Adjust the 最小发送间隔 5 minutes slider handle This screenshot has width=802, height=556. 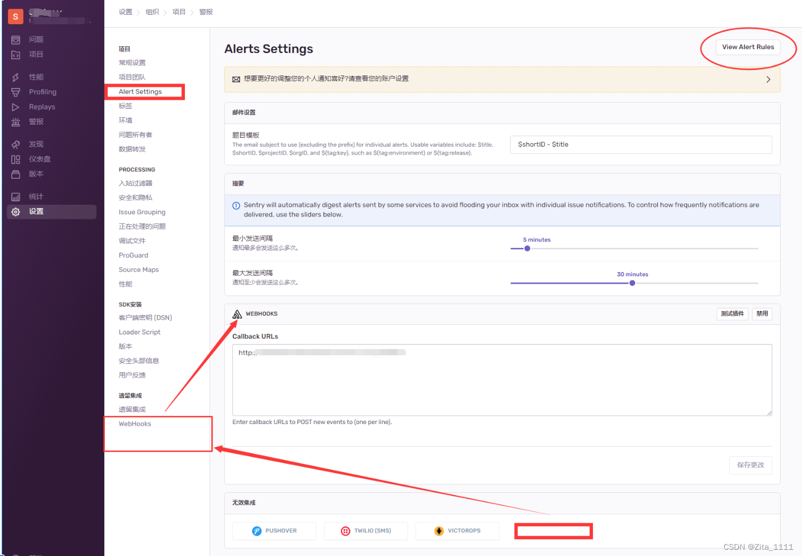pyautogui.click(x=527, y=249)
